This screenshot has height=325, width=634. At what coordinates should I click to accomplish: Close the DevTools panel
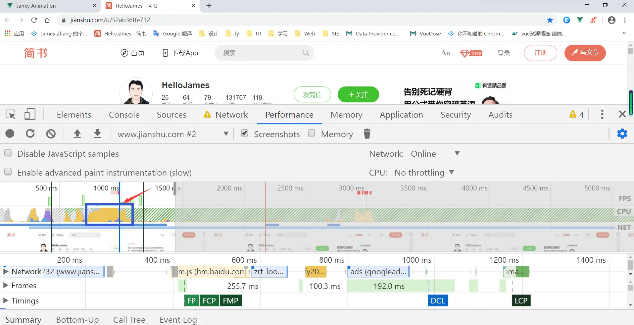pos(622,115)
